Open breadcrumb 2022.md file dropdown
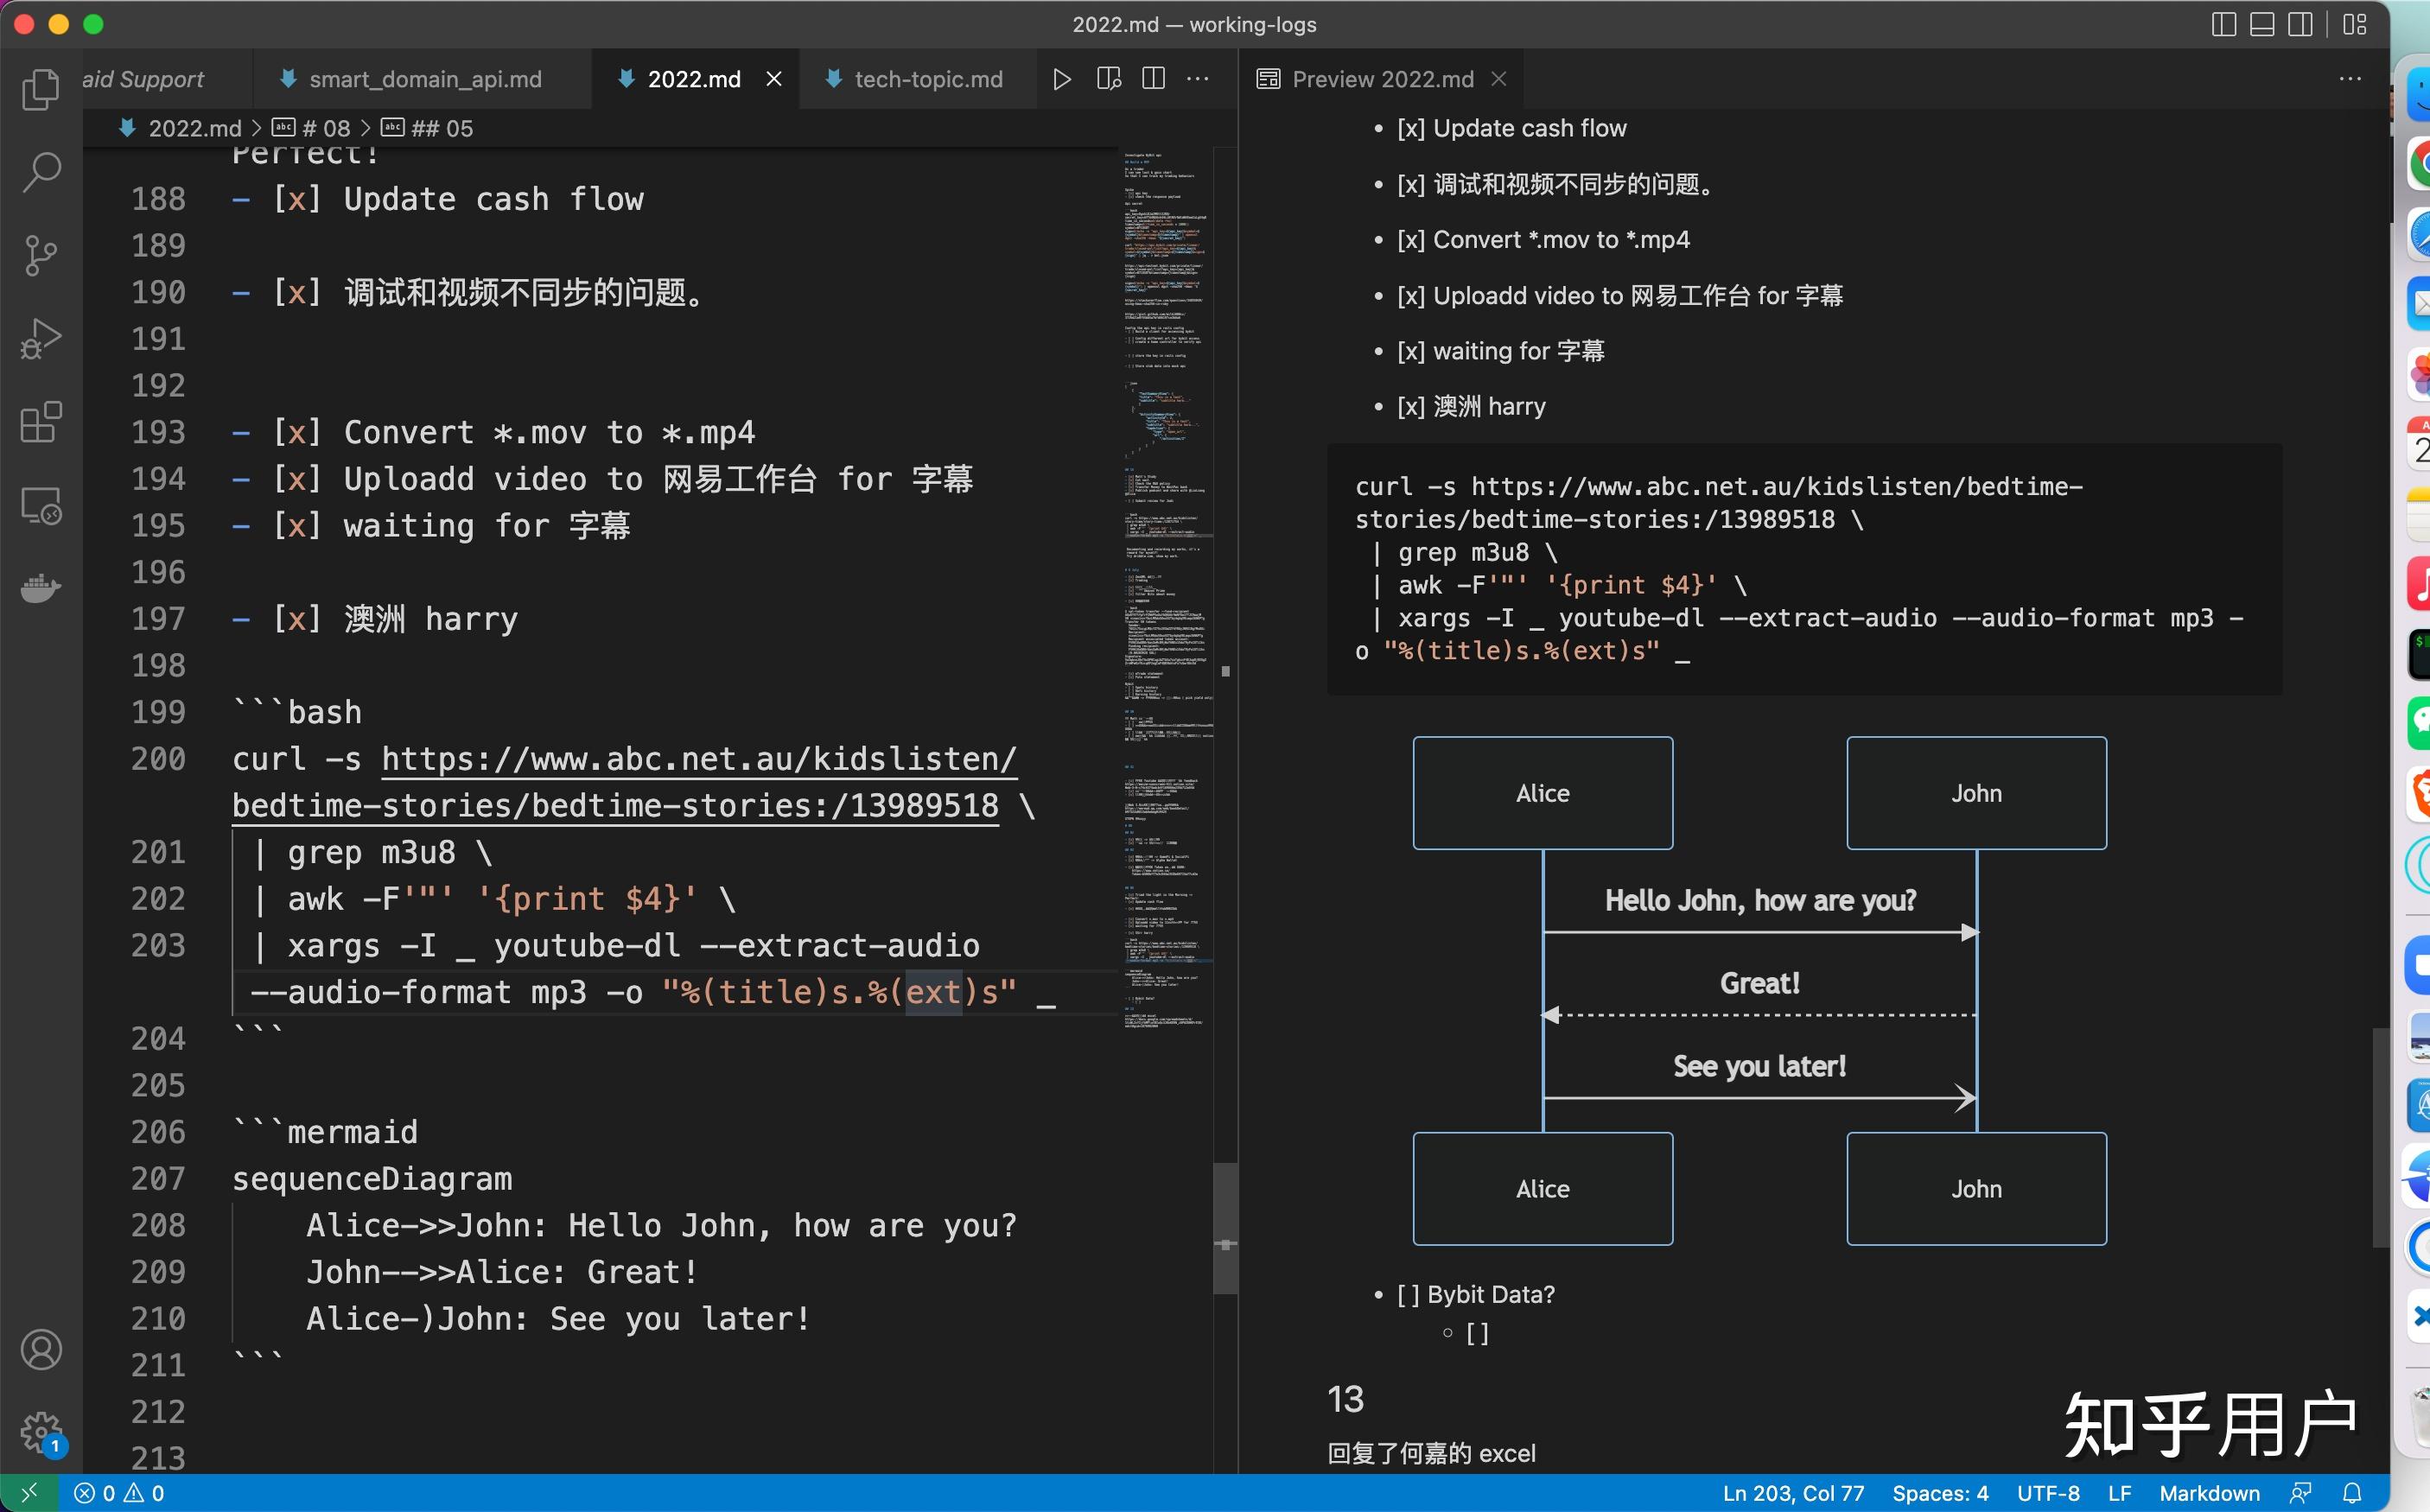The image size is (2430, 1512). (x=181, y=128)
